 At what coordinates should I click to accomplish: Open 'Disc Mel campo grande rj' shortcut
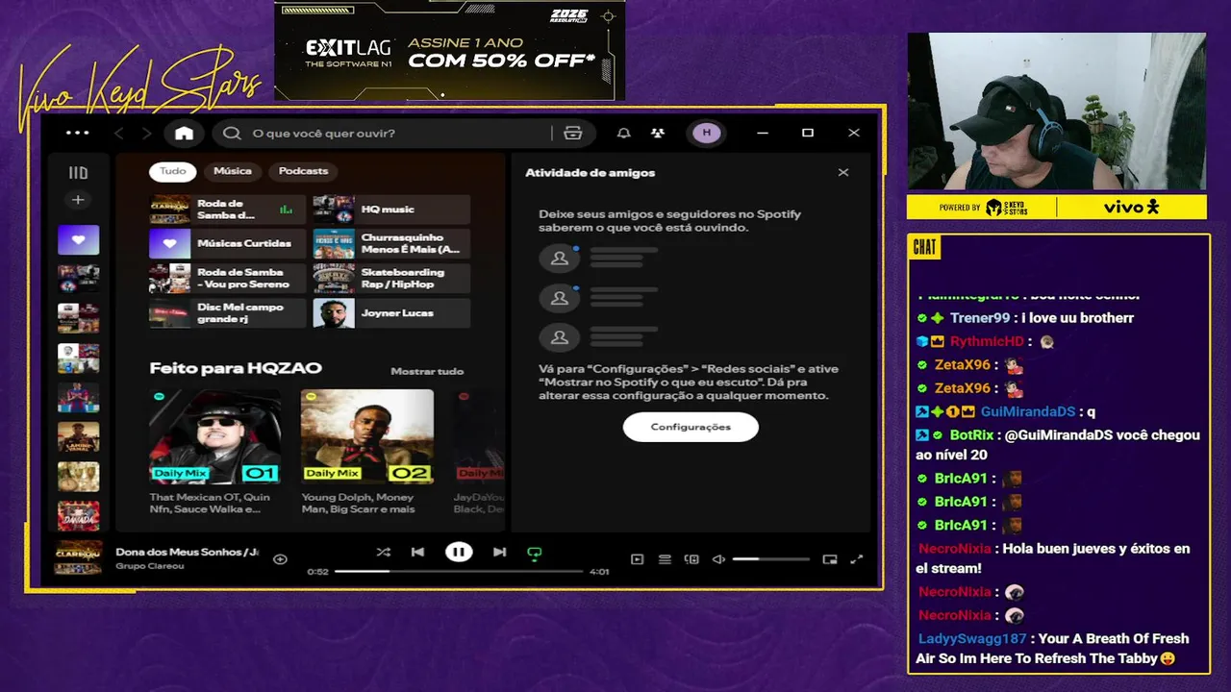tap(227, 313)
